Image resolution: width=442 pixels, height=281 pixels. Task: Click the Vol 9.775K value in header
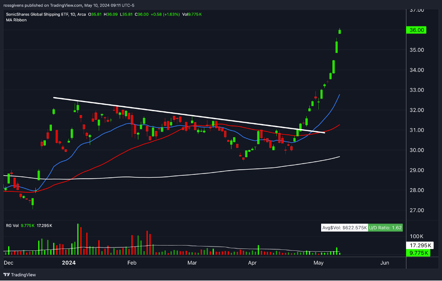click(x=192, y=14)
